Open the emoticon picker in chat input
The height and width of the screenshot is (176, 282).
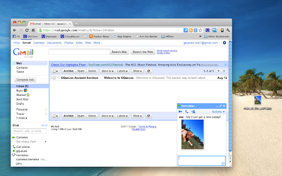[x=223, y=163]
